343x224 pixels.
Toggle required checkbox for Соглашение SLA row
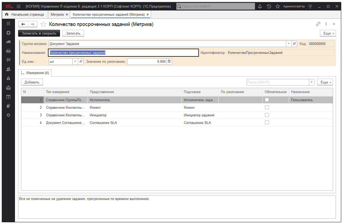[267, 123]
